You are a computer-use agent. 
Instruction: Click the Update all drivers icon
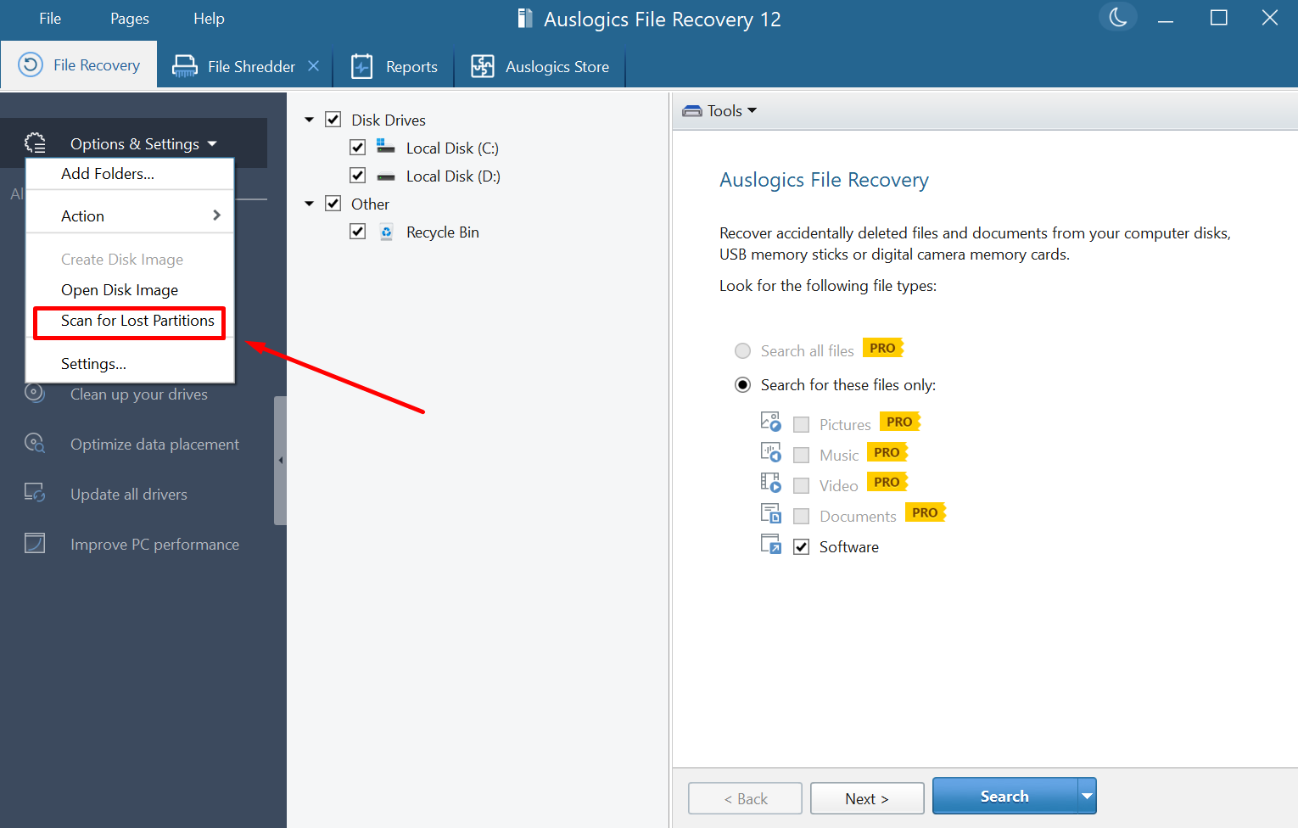click(x=35, y=492)
